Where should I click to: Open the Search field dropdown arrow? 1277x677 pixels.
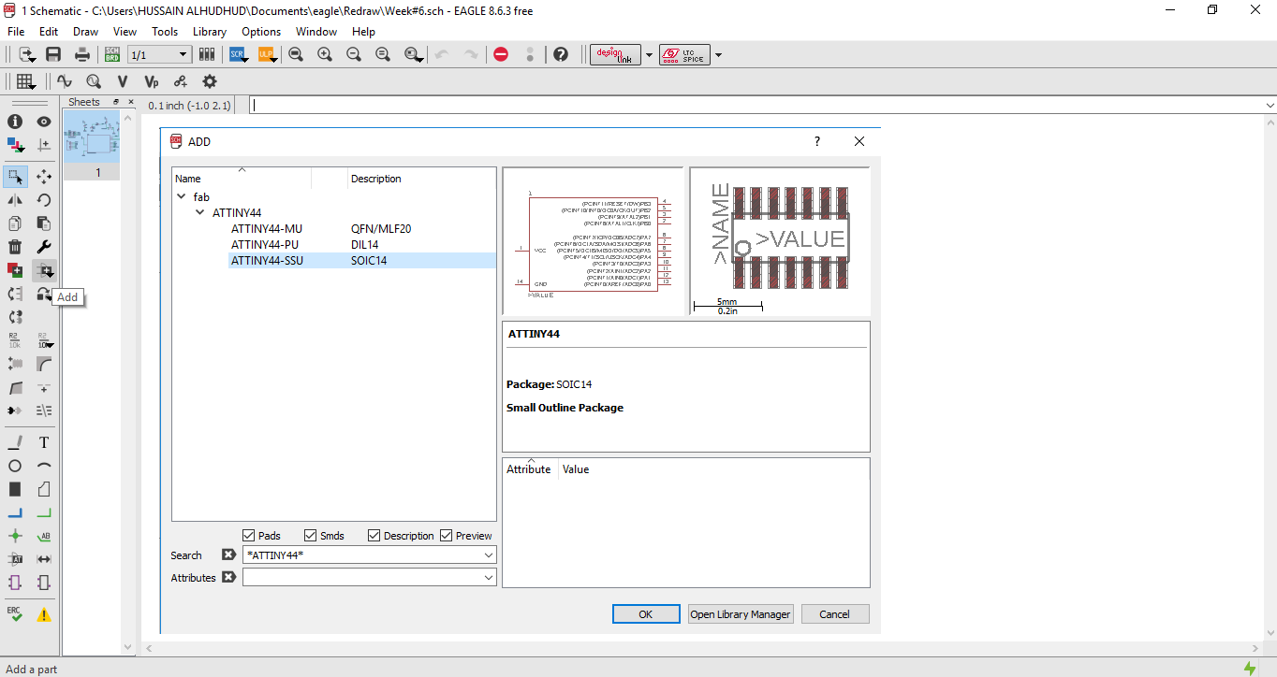click(x=488, y=555)
